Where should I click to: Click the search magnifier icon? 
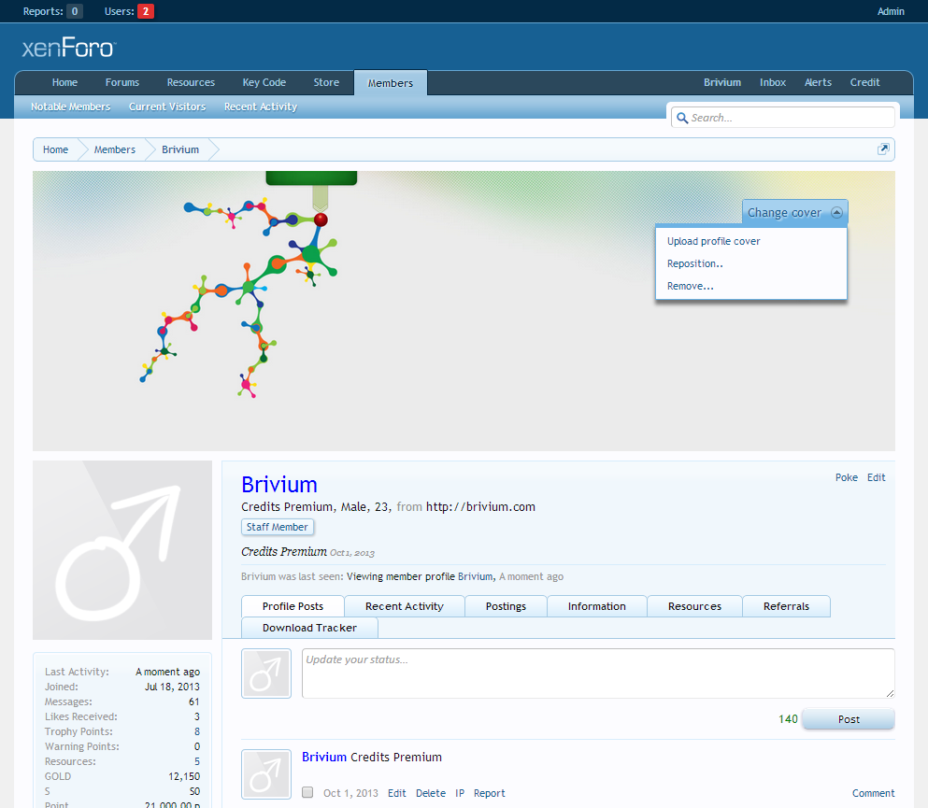click(682, 118)
